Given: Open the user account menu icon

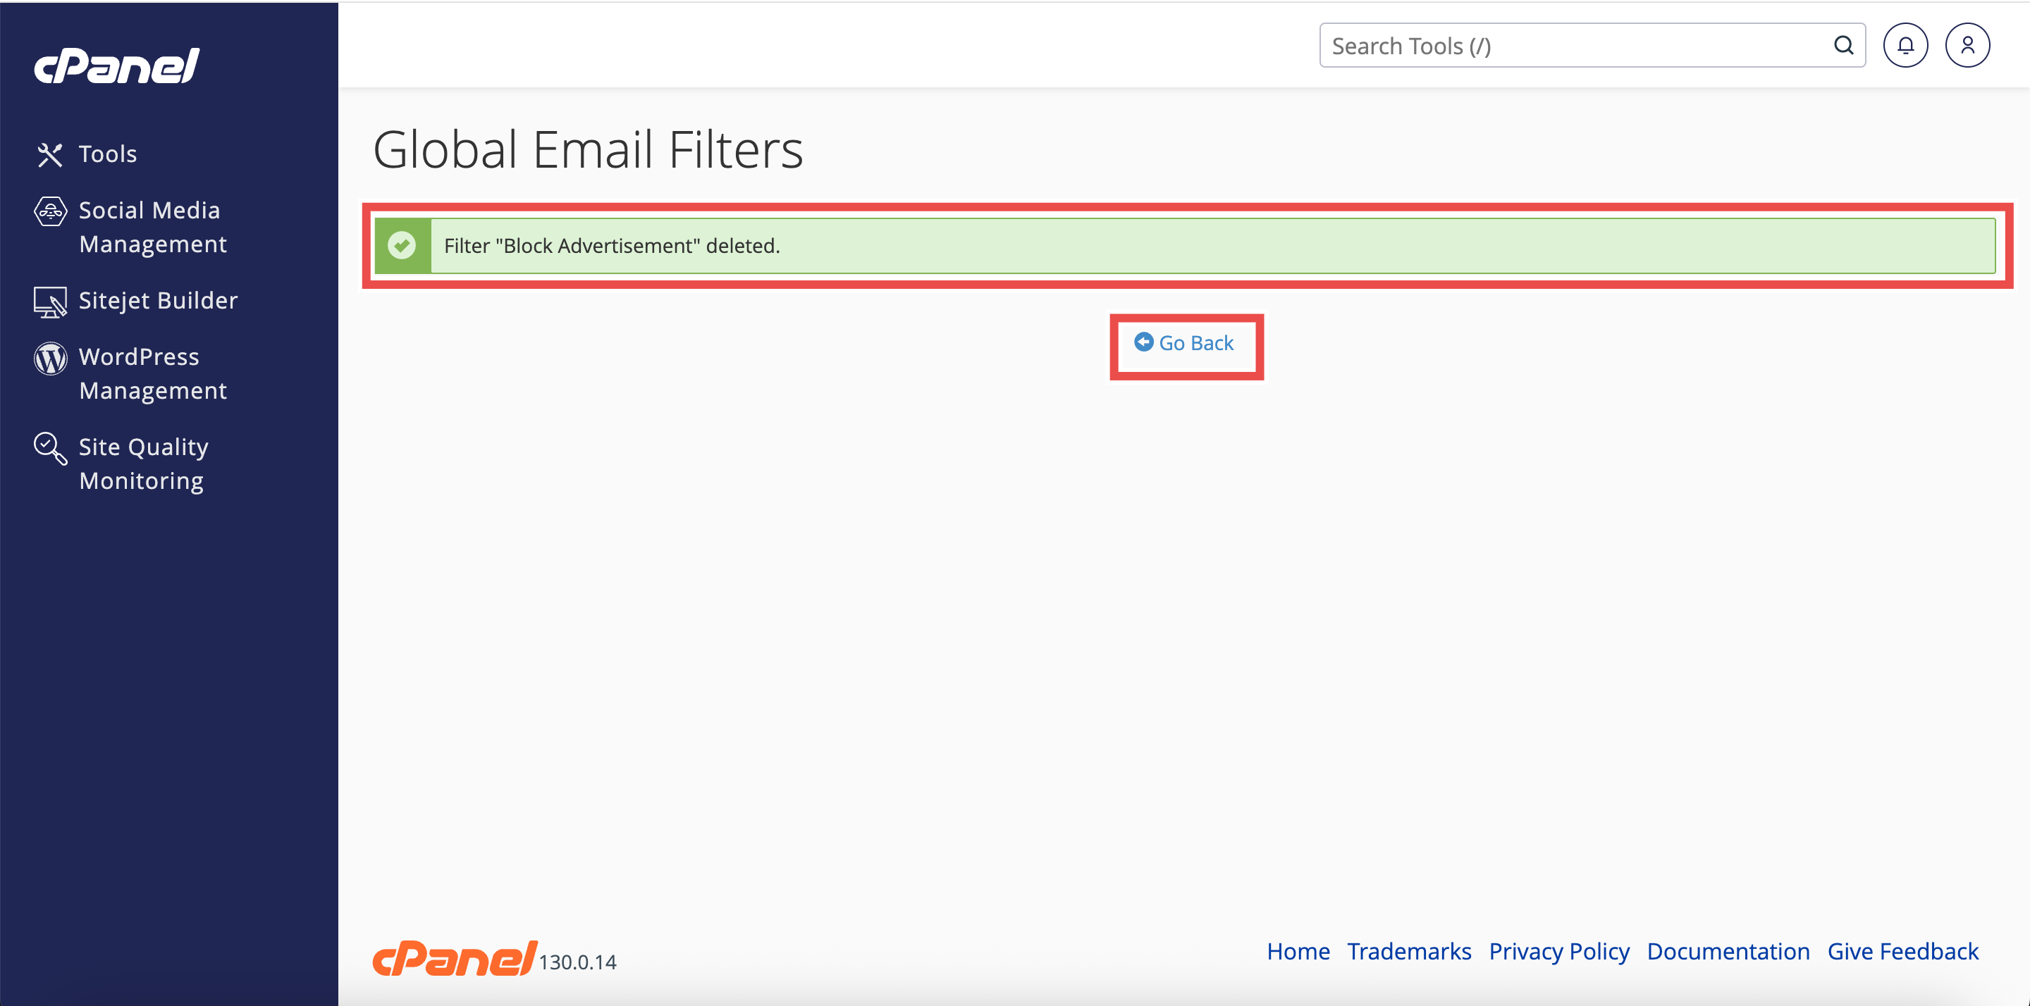Looking at the screenshot, I should [1967, 46].
